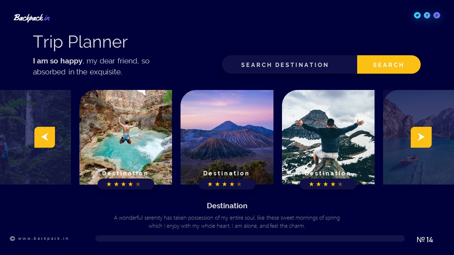
Task: Click the Trip Planner heading
Action: [80, 42]
